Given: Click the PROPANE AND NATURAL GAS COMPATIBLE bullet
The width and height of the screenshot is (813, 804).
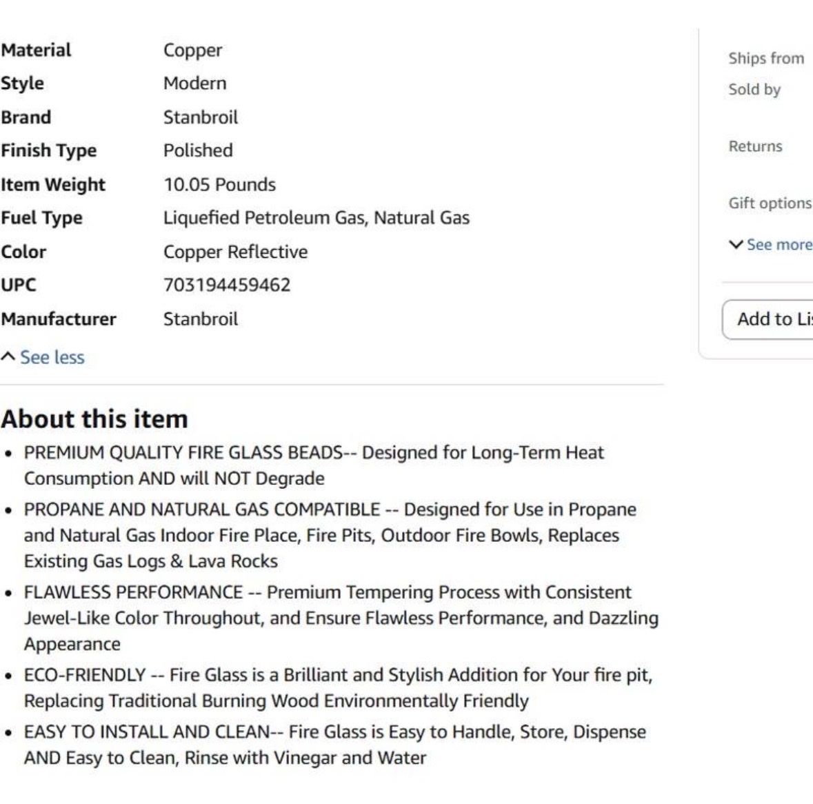Looking at the screenshot, I should pyautogui.click(x=330, y=536).
